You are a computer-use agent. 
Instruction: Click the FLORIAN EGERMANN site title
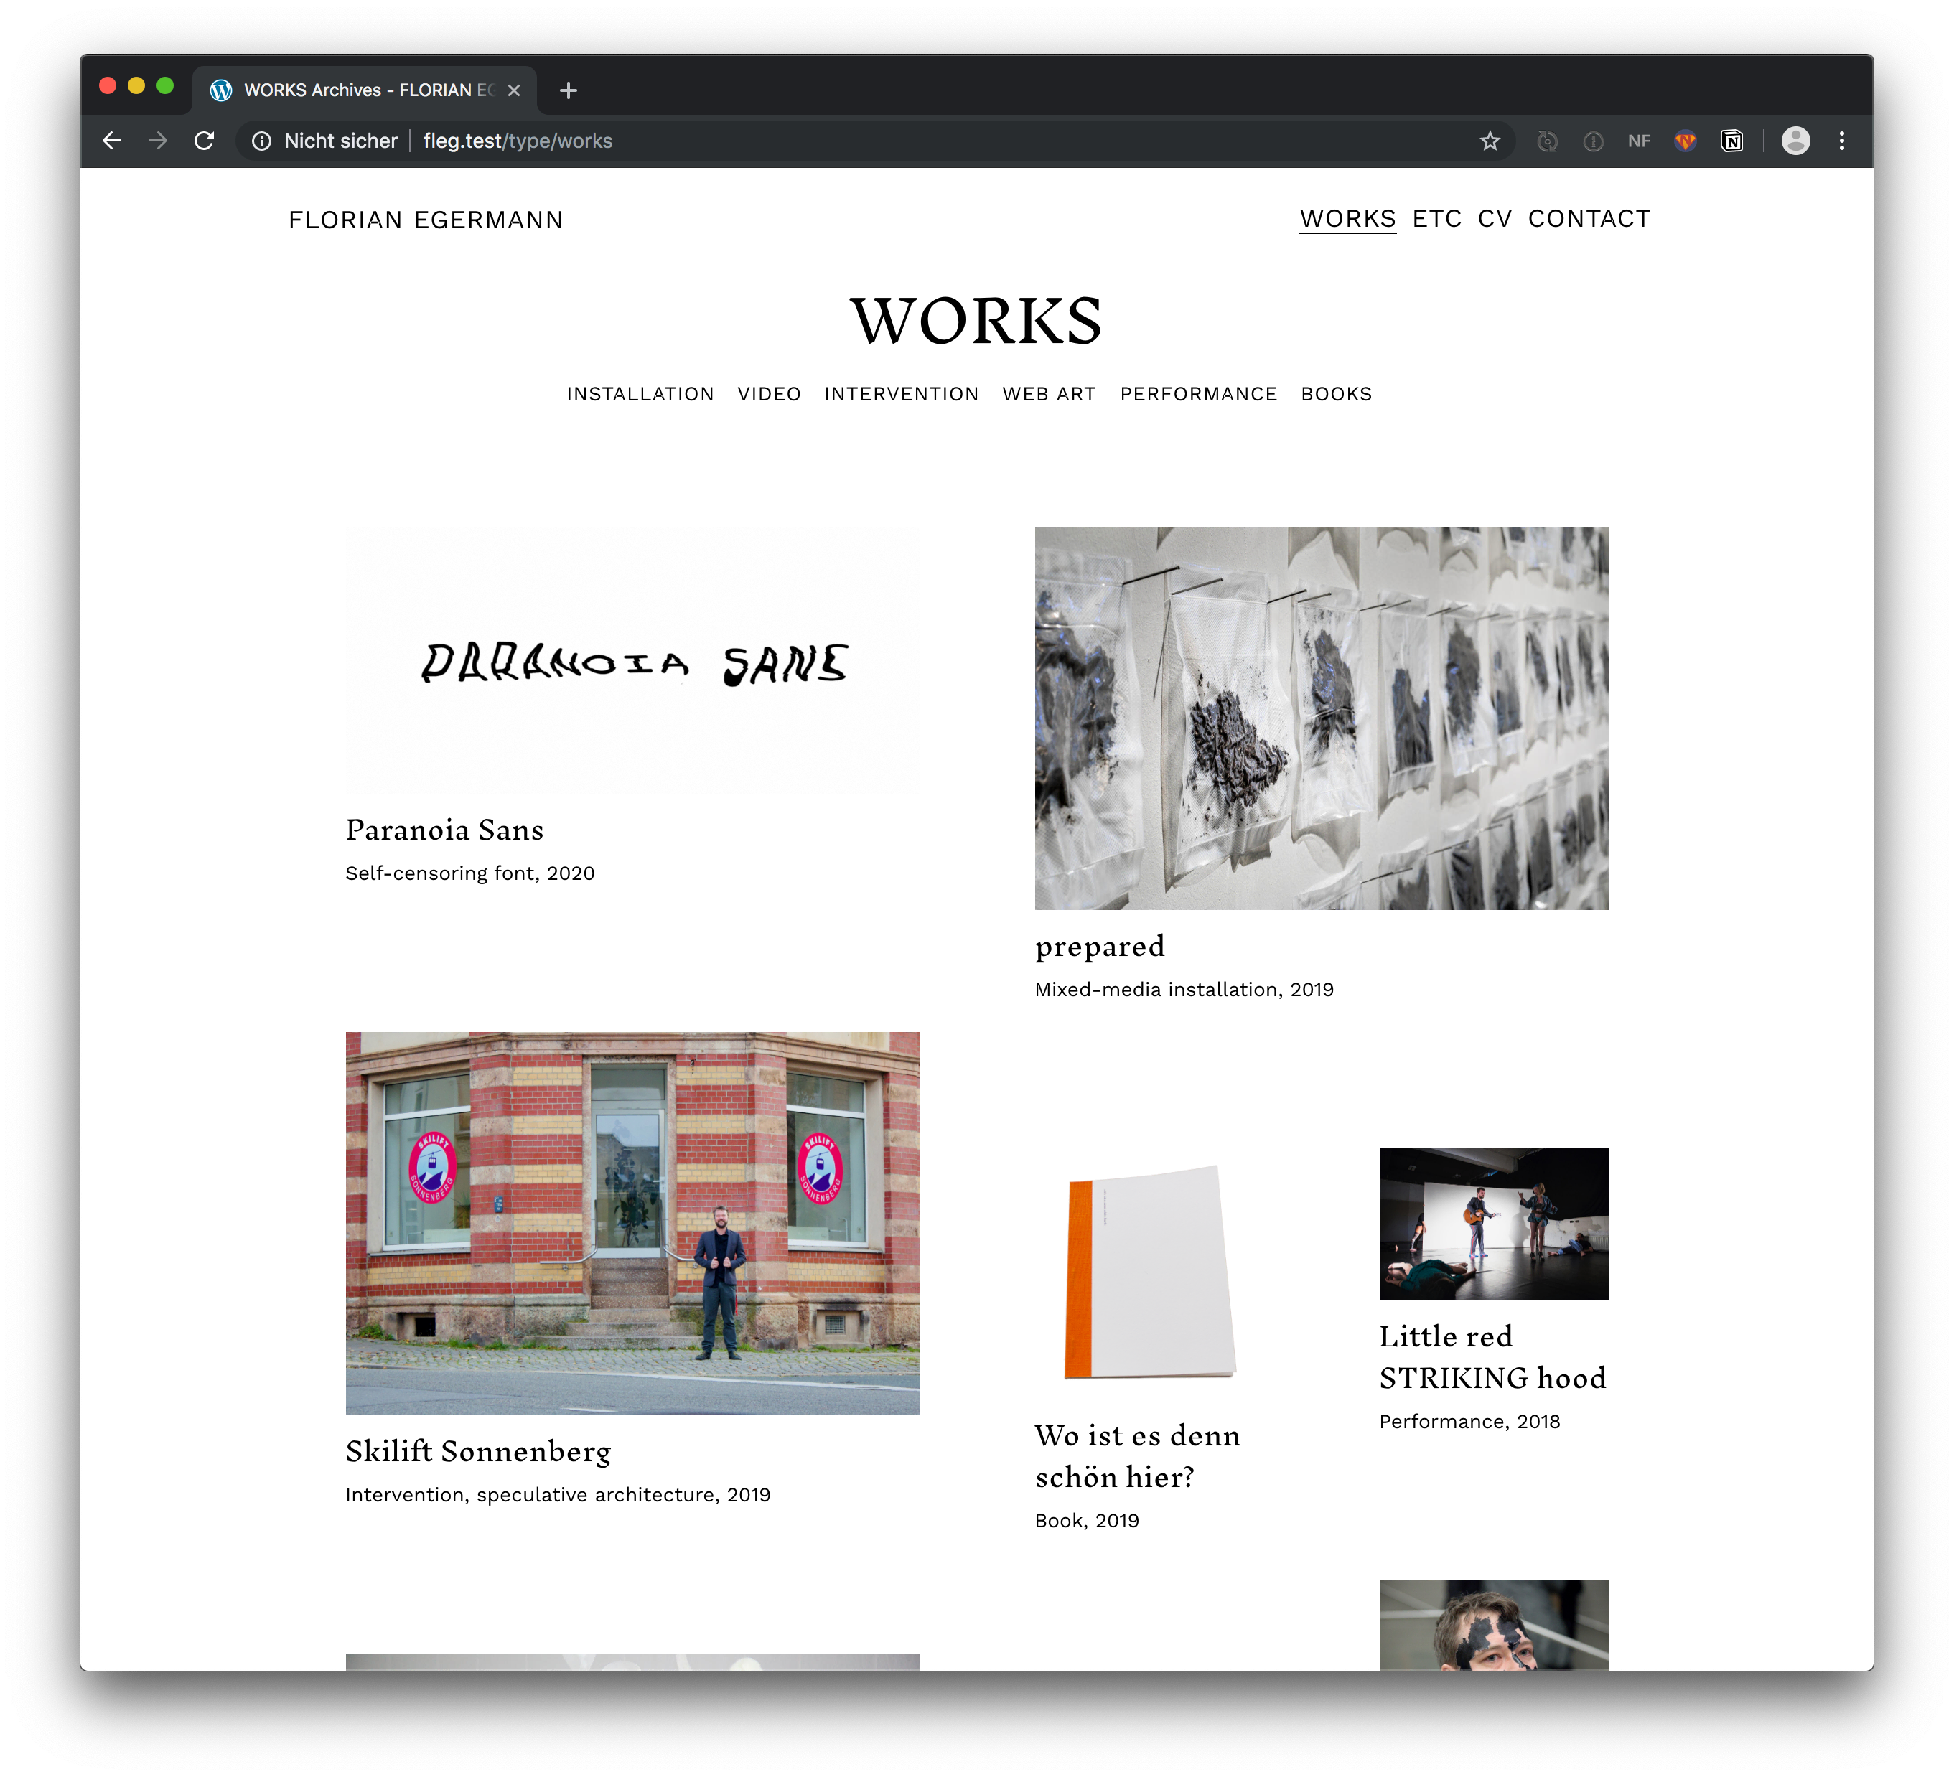(426, 220)
